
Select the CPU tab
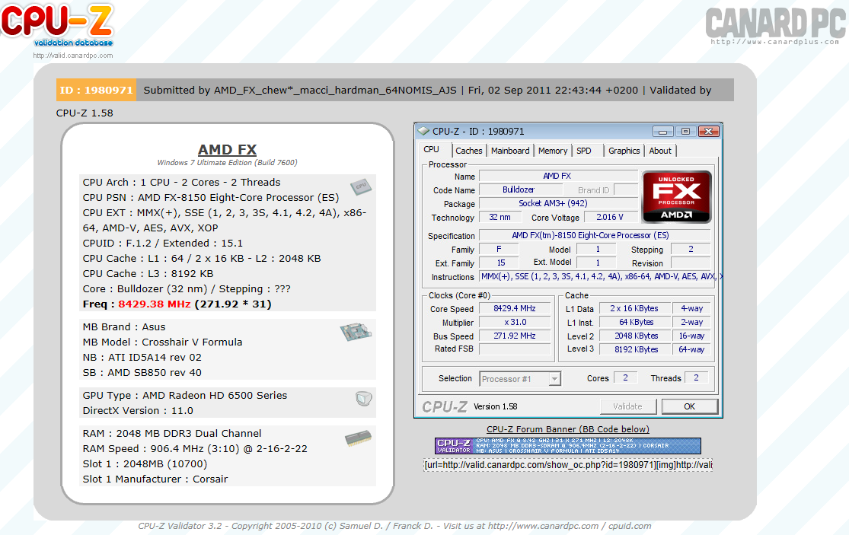tap(432, 150)
